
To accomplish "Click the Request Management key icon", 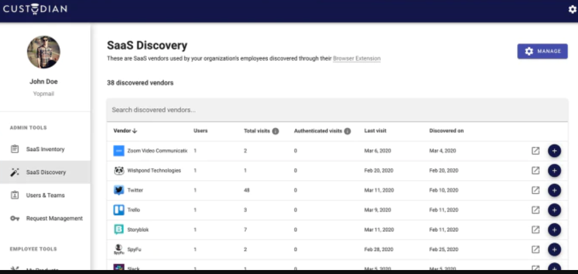I will 14,218.
